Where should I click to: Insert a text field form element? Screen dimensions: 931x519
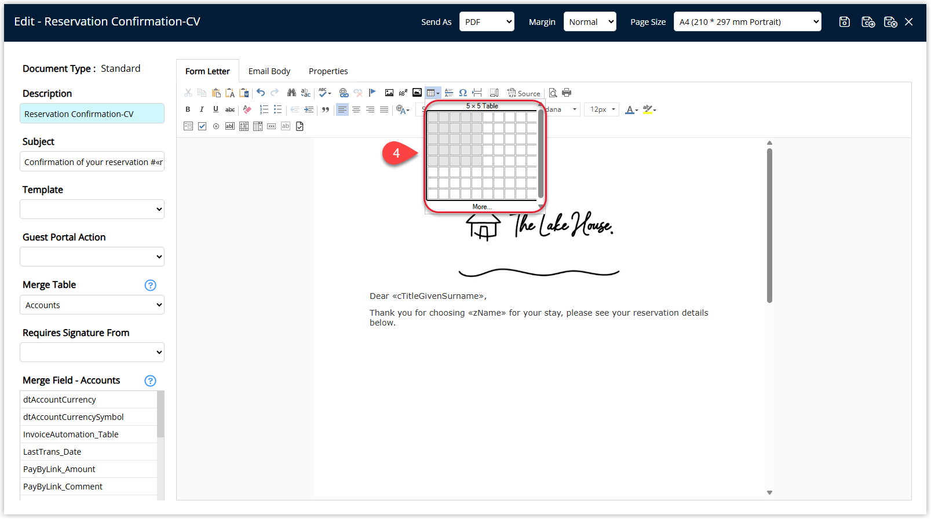point(230,126)
